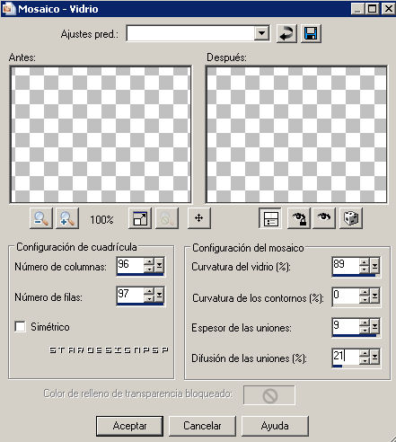Click the Ayuda button
This screenshot has height=442, width=396.
tap(275, 426)
